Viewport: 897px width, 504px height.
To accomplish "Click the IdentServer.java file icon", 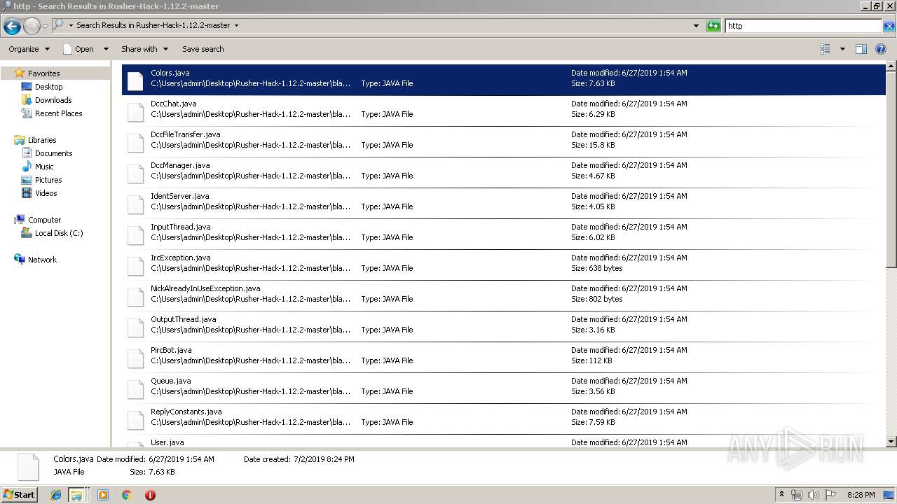I will pos(135,204).
